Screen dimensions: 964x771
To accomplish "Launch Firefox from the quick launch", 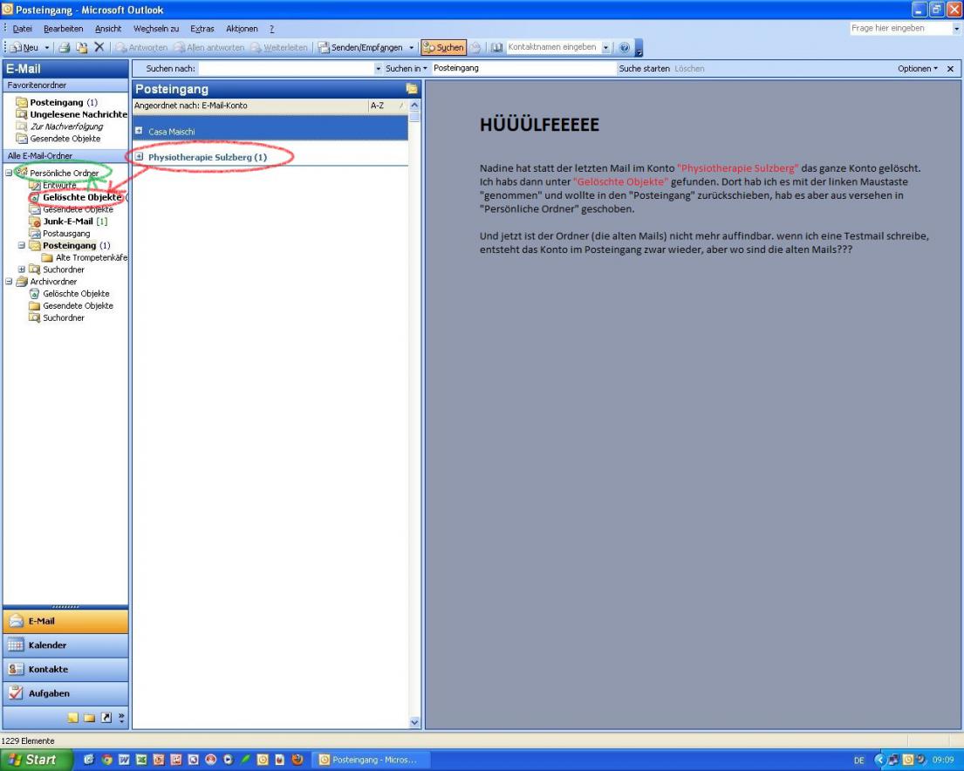I will (297, 760).
